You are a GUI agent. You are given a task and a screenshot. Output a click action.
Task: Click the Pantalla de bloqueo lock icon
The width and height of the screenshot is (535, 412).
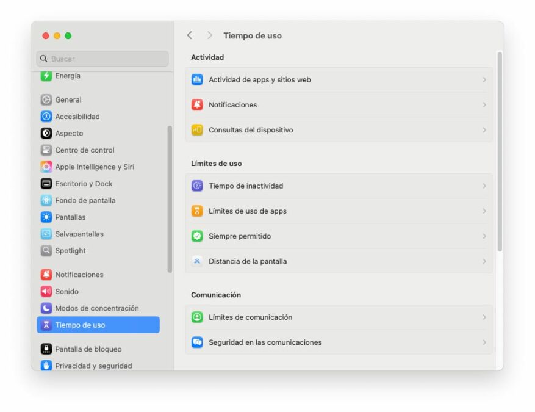[x=46, y=349]
